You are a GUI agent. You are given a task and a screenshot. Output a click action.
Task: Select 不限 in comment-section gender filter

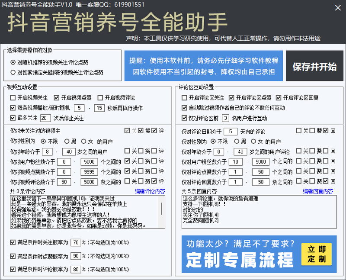pyautogui.click(x=213, y=141)
